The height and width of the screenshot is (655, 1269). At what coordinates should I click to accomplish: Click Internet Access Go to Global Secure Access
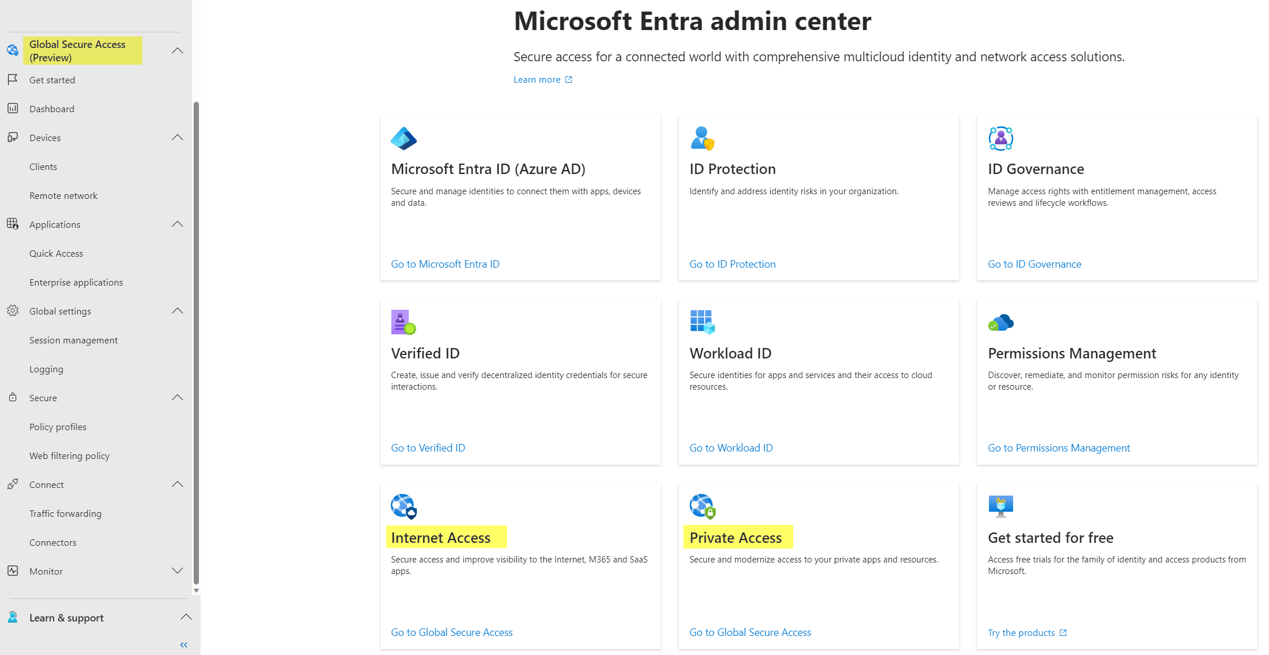pos(452,632)
